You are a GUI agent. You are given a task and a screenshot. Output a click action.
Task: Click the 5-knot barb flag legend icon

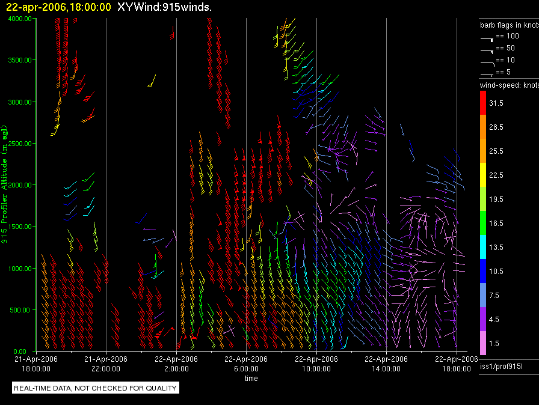(x=487, y=75)
